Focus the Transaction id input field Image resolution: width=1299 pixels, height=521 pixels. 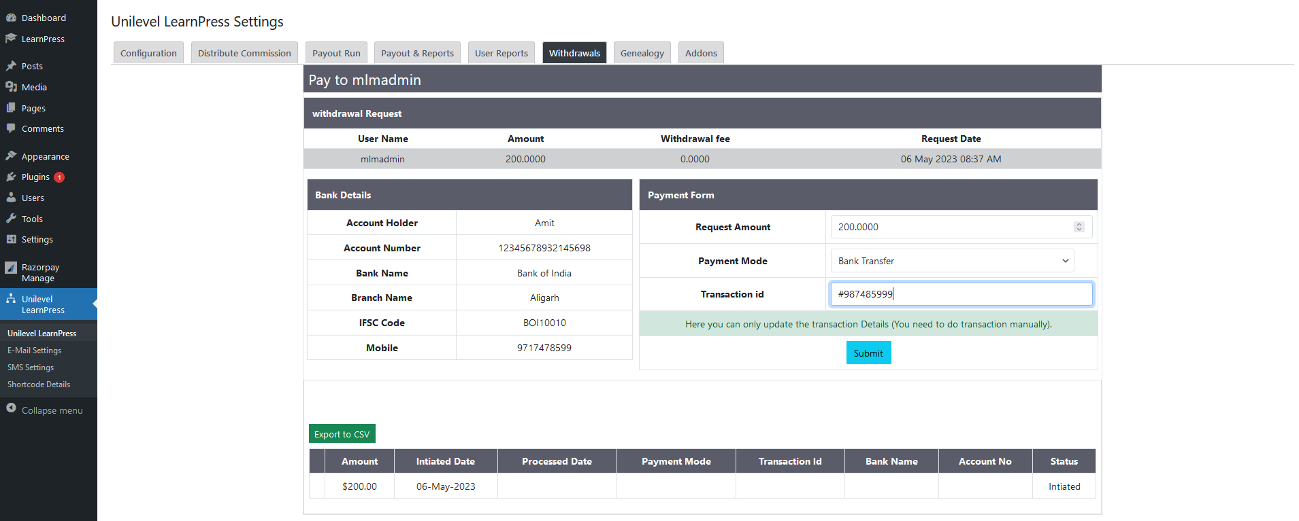pos(961,294)
